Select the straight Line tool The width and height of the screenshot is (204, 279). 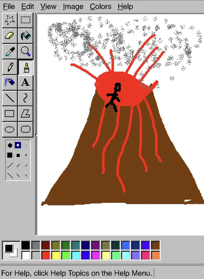click(10, 98)
